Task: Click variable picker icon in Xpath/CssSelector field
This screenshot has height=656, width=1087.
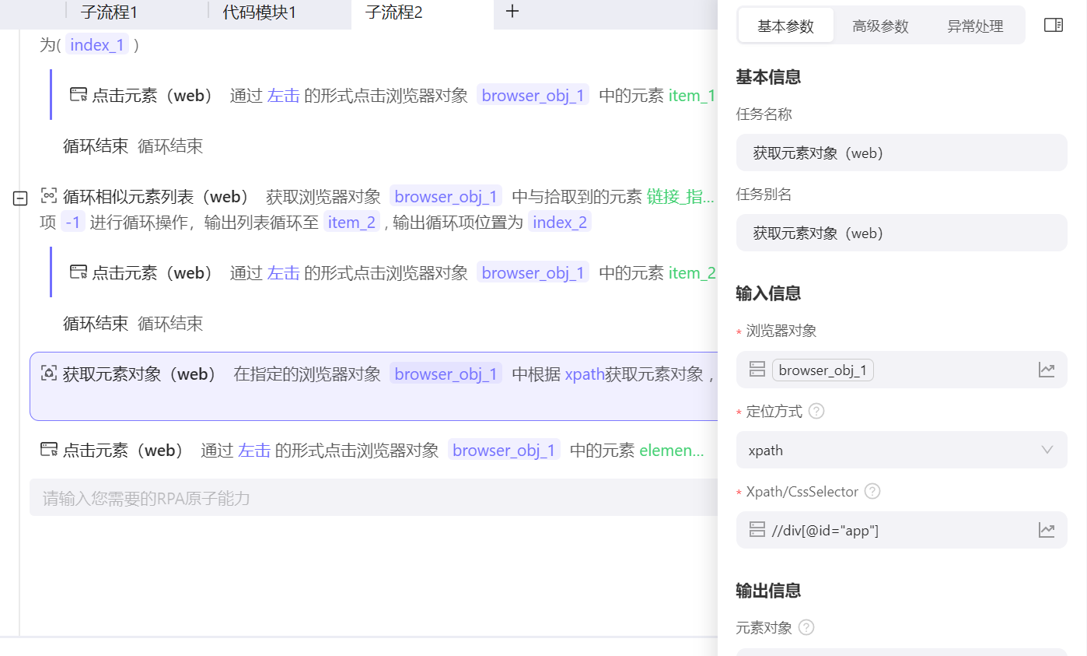Action: (1047, 531)
